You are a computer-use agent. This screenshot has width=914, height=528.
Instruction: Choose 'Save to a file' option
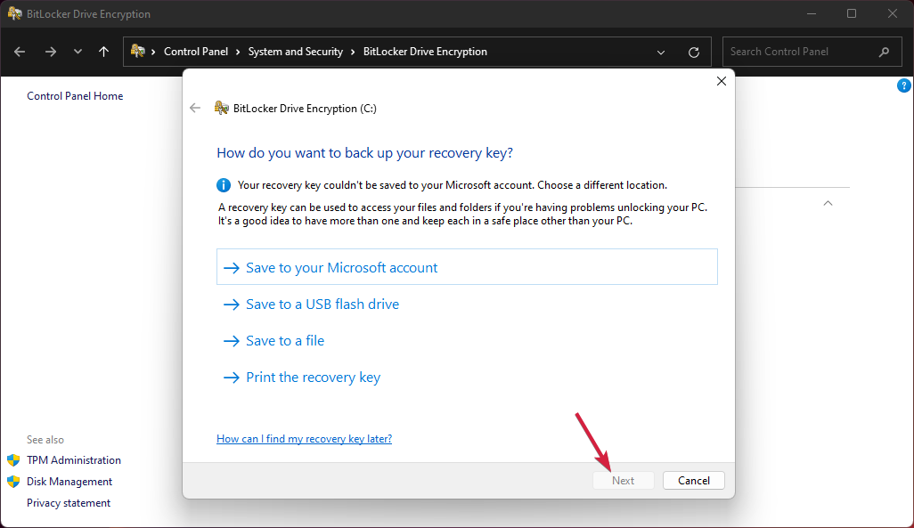(x=285, y=340)
